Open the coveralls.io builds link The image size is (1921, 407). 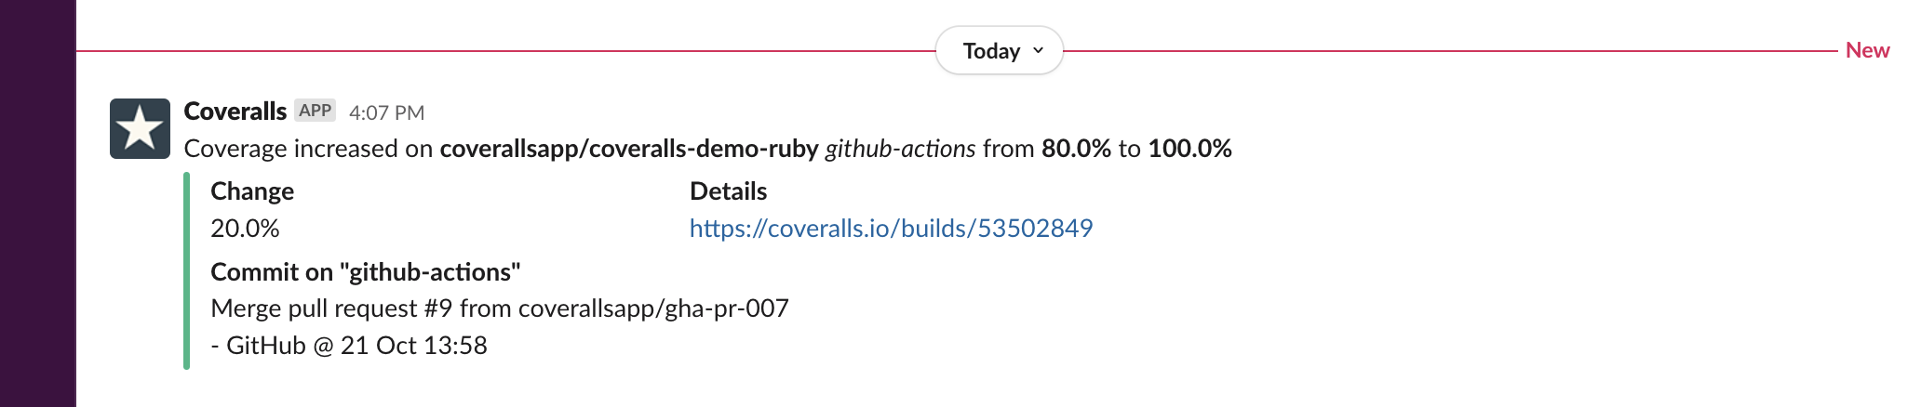pyautogui.click(x=891, y=229)
